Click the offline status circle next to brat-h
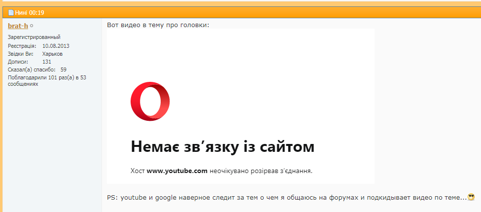Image resolution: width=481 pixels, height=212 pixels. click(32, 26)
